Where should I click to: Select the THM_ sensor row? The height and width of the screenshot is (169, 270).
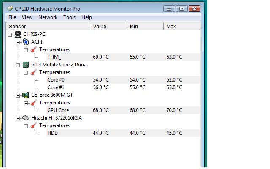click(123, 57)
